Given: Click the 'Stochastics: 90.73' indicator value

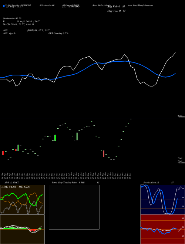Looking at the screenshot, I should pyautogui.click(x=12, y=18).
